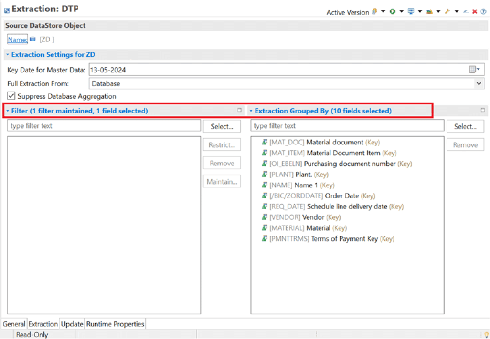The height and width of the screenshot is (339, 490).
Task: Click the lightbulb icon in status bar
Action: click(486, 335)
